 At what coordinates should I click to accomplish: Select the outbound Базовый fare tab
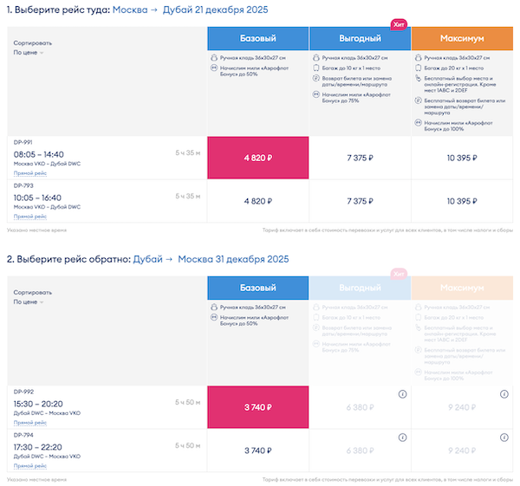pos(257,38)
